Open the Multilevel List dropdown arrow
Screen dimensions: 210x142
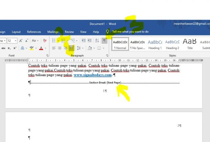(77, 41)
